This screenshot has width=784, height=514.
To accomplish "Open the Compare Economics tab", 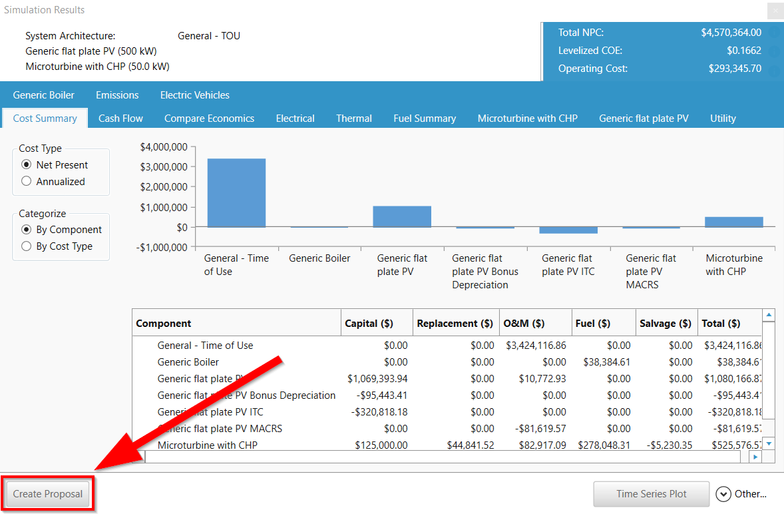I will [x=209, y=119].
